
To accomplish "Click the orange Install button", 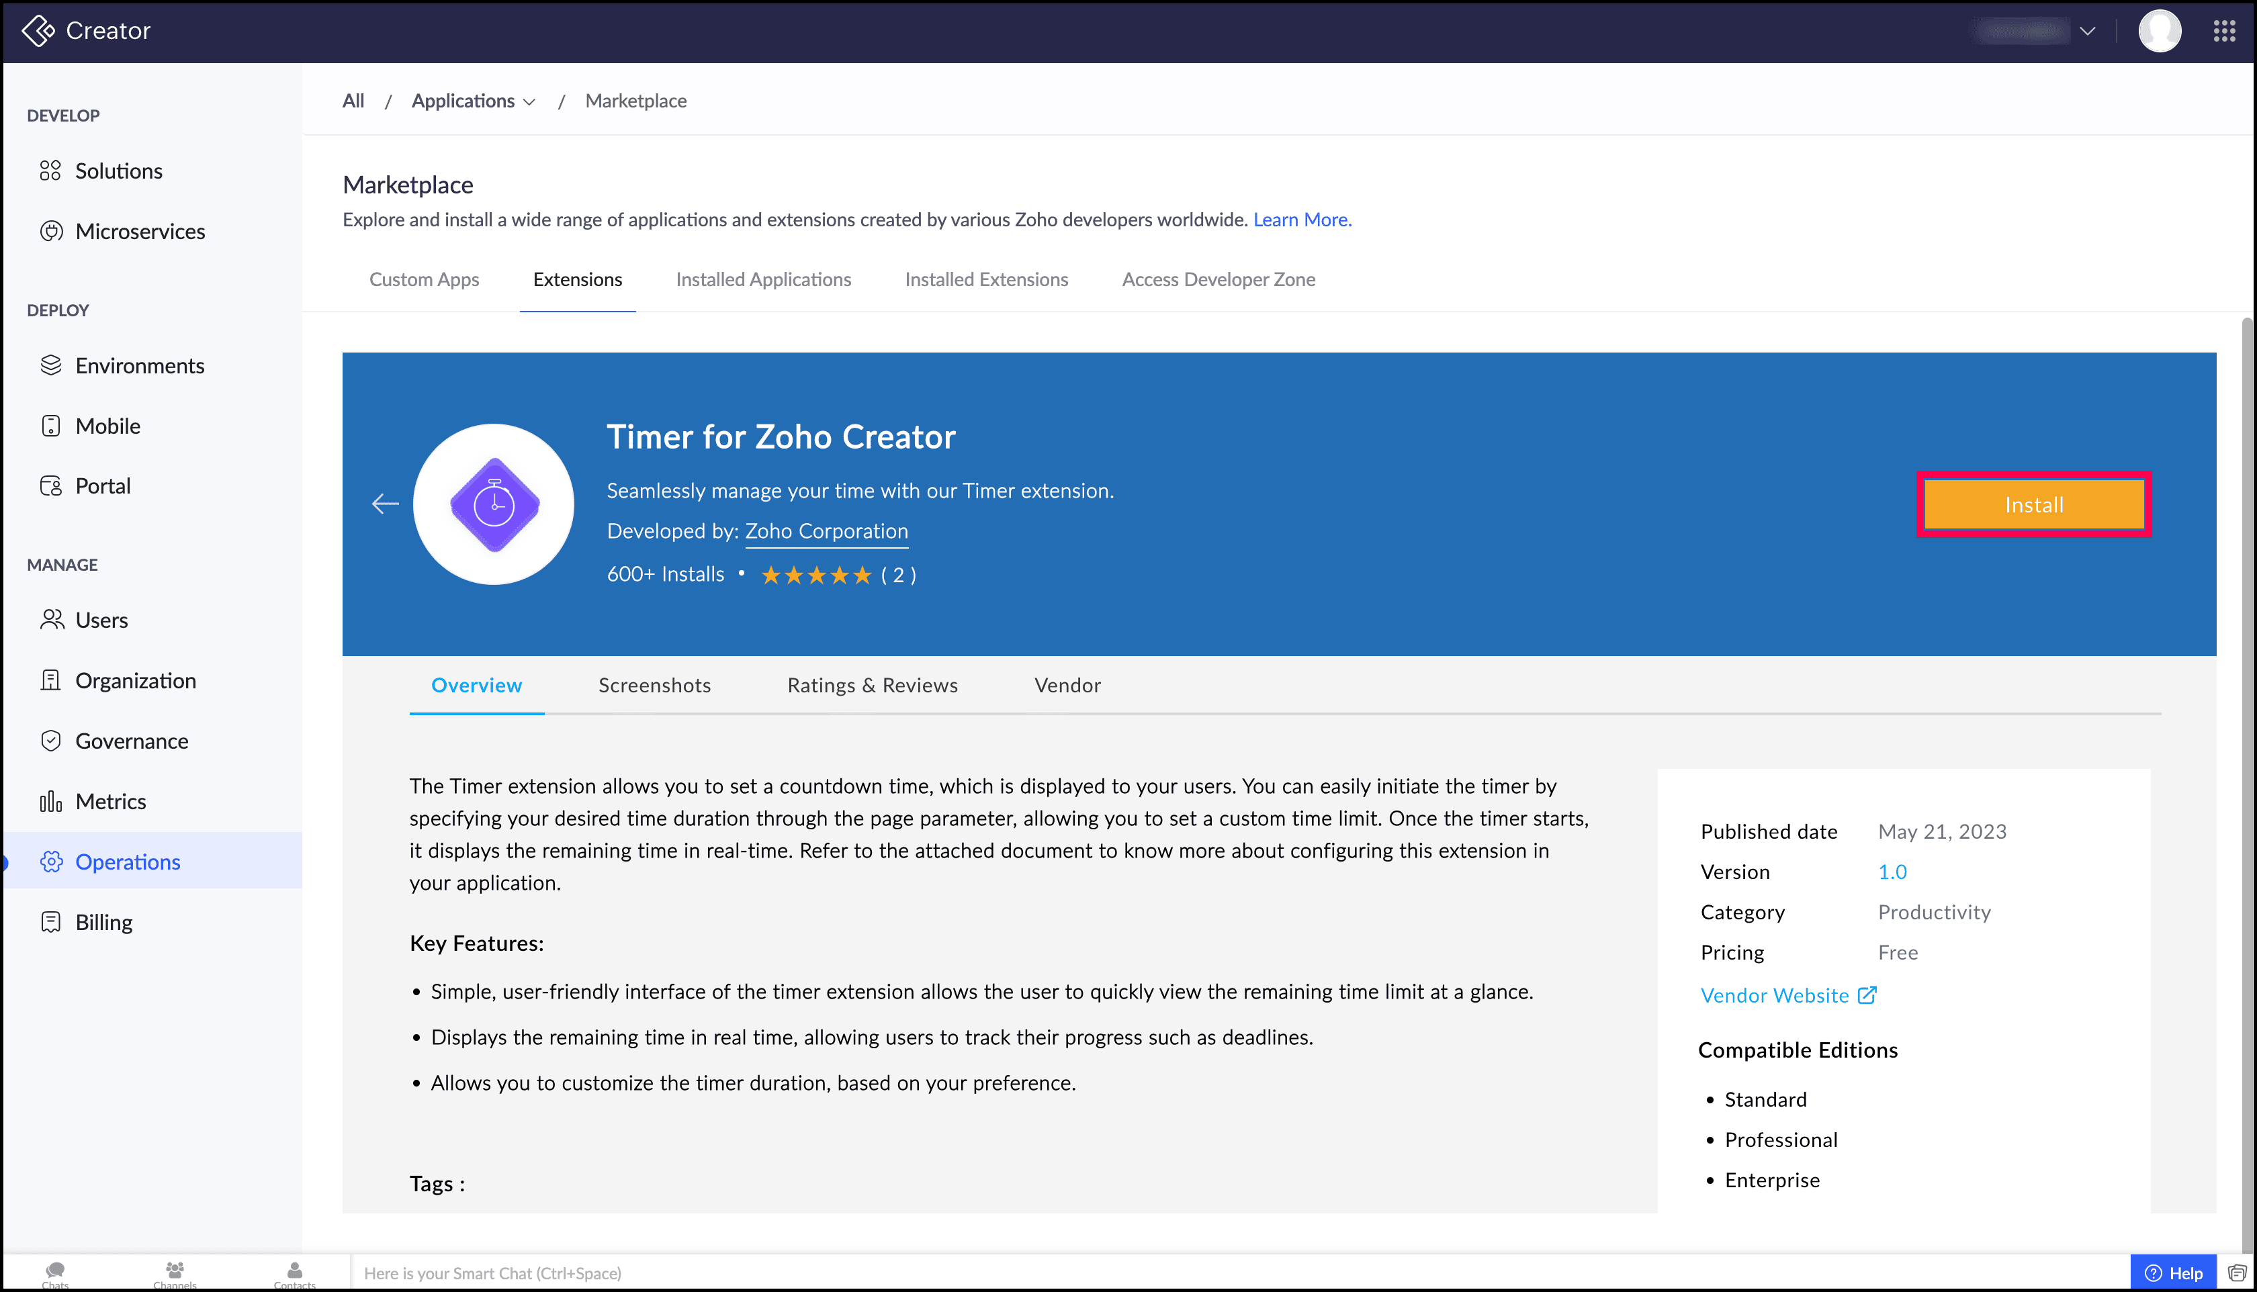I will [2033, 505].
